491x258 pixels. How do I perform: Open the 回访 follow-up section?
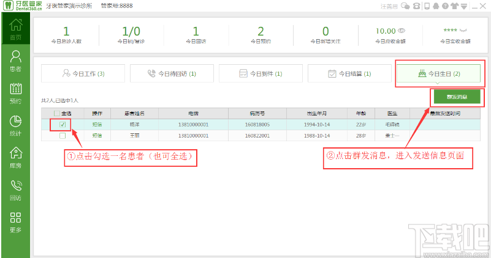pyautogui.click(x=16, y=190)
